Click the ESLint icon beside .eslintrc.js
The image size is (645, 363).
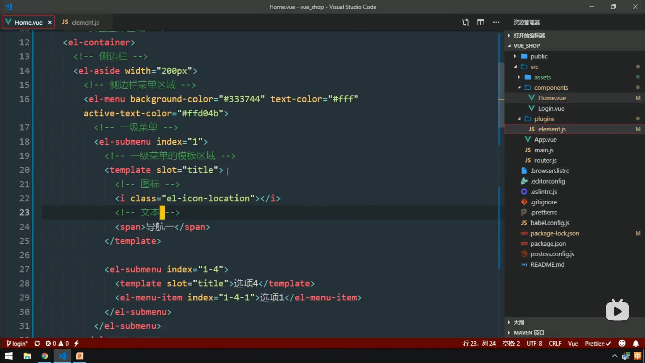tap(524, 192)
